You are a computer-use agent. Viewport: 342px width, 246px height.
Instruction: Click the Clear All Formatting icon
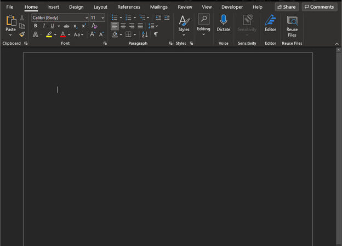[94, 26]
